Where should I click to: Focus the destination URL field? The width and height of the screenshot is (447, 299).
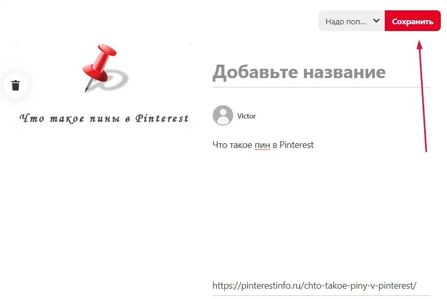pos(322,286)
